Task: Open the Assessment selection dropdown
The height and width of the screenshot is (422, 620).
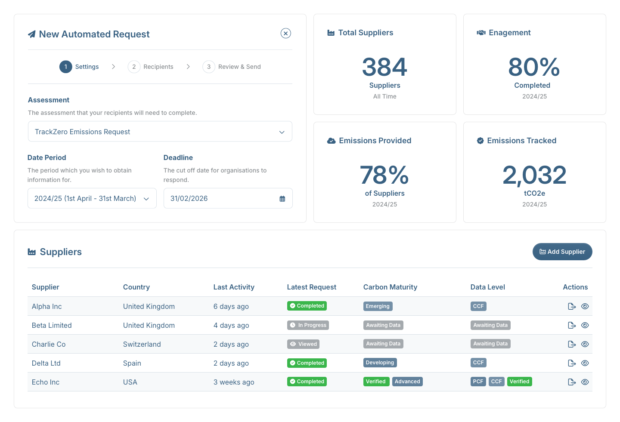Action: click(160, 131)
